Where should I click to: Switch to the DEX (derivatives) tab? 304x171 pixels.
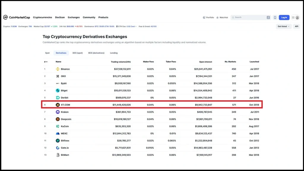(x=96, y=53)
